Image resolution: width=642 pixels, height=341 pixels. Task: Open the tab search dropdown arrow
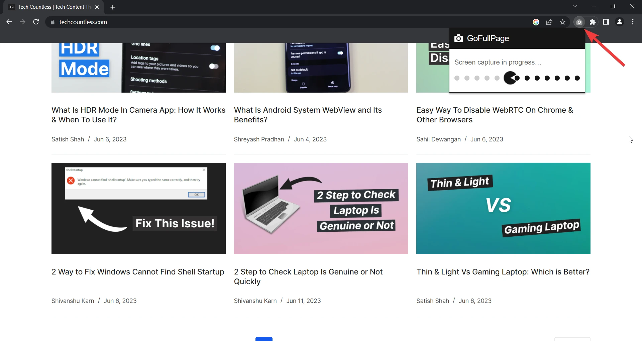click(x=575, y=6)
